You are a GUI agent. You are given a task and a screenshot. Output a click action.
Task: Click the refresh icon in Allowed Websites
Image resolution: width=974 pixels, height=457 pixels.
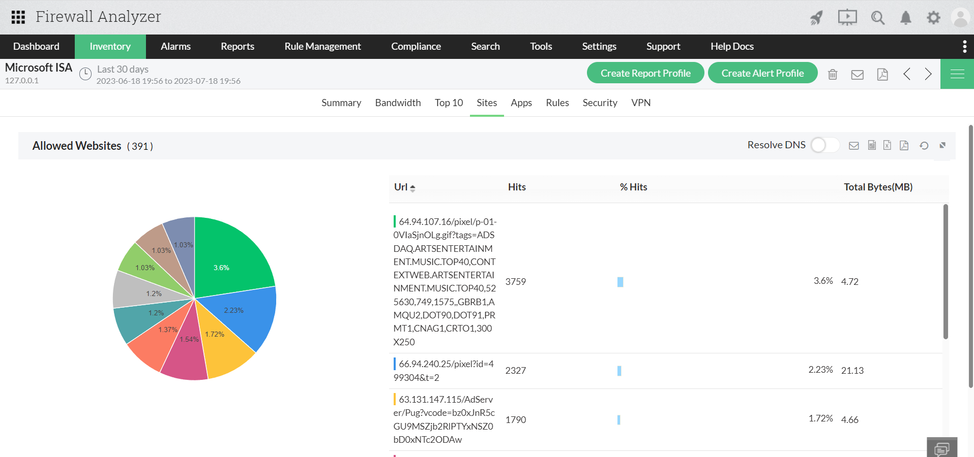point(924,145)
